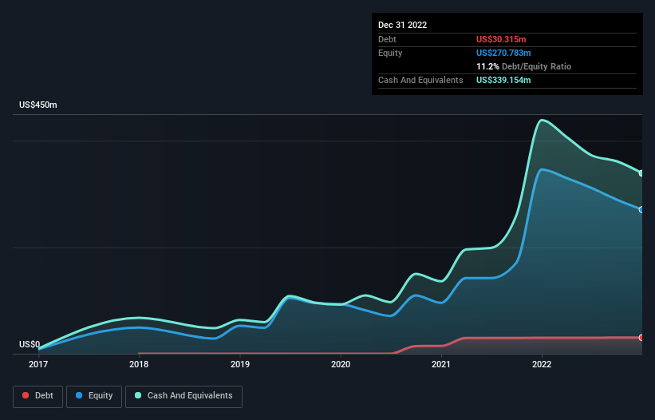655x420 pixels.
Task: Click the US$30.315m debt value
Action: [x=501, y=39]
